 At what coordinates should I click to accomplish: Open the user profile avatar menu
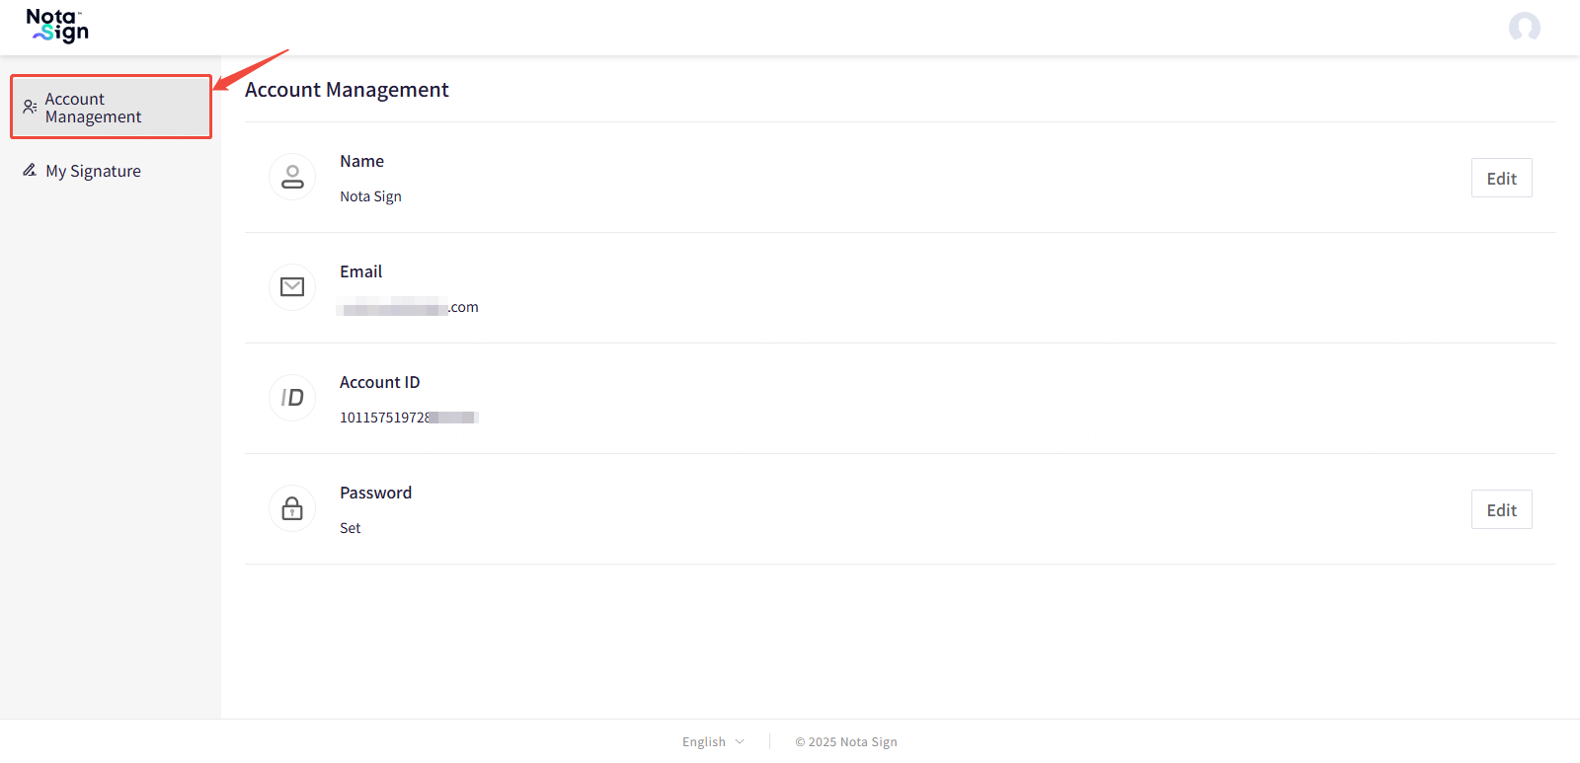pos(1524,27)
